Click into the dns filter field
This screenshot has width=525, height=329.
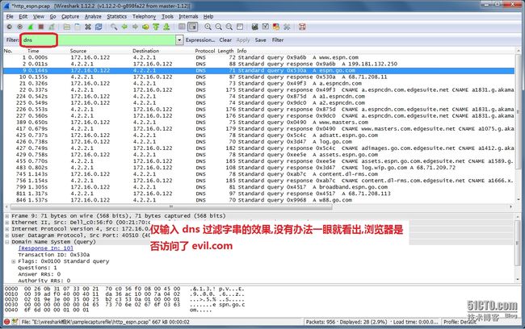[x=99, y=40]
